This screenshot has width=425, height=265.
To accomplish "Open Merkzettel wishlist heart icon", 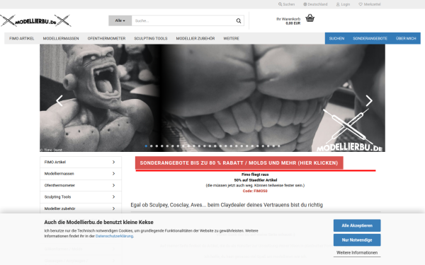I will coord(361,4).
